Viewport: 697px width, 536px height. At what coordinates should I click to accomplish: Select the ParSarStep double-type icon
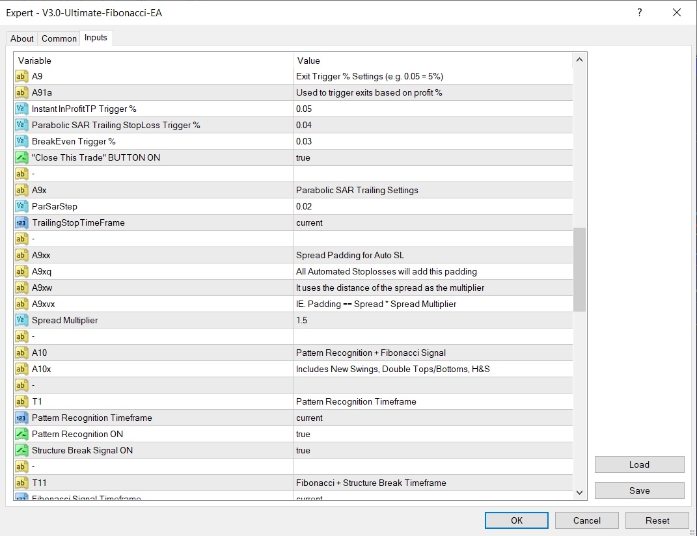[21, 206]
